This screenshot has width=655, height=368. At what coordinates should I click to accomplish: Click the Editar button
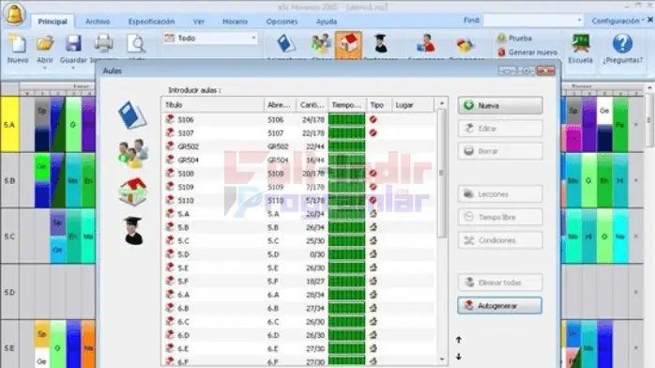pyautogui.click(x=500, y=129)
